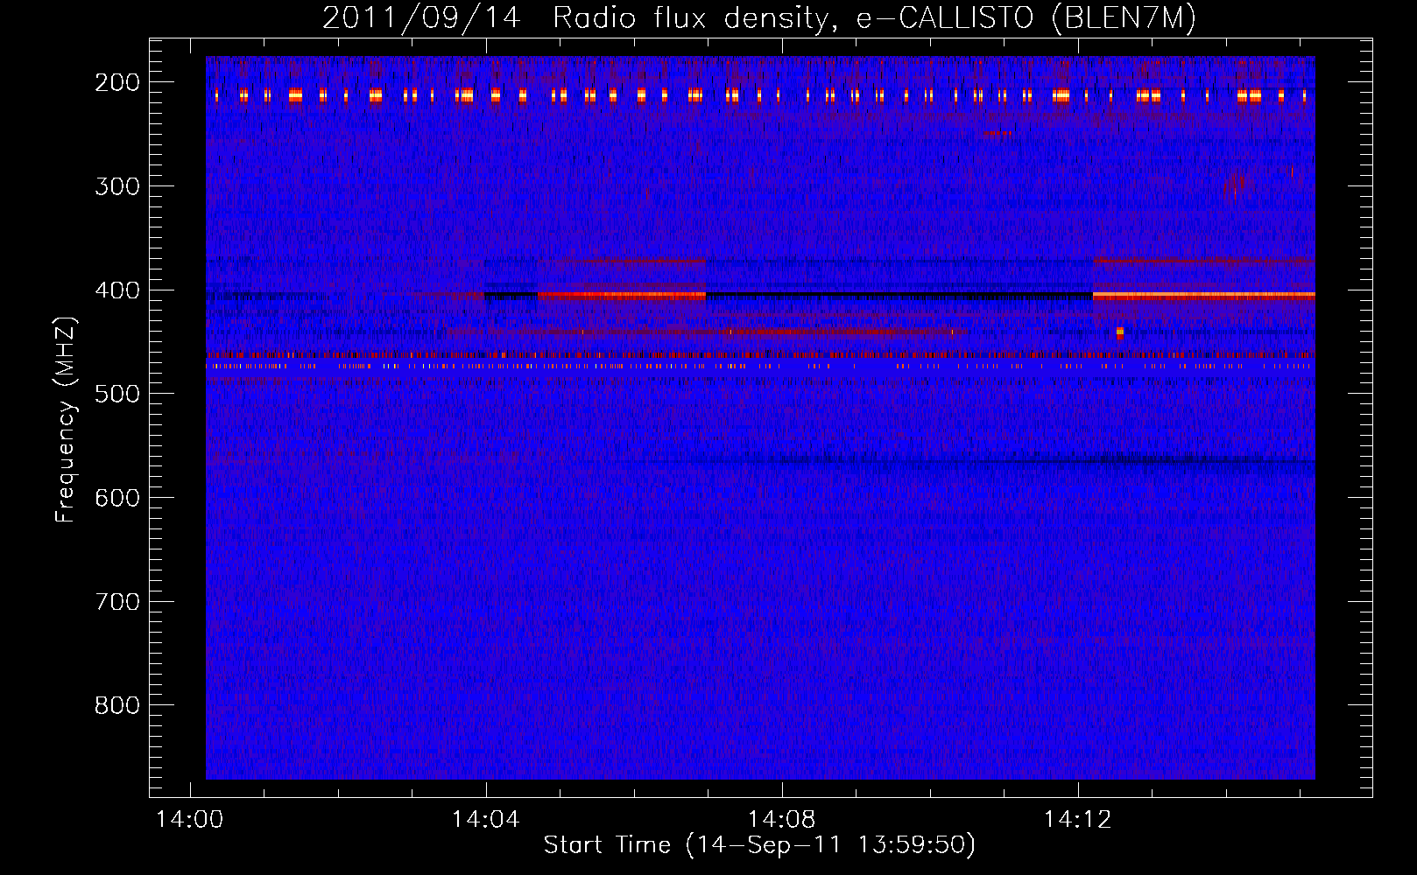Click the 'Start Time (14-Sep-11 13:59:50)' label

click(759, 845)
